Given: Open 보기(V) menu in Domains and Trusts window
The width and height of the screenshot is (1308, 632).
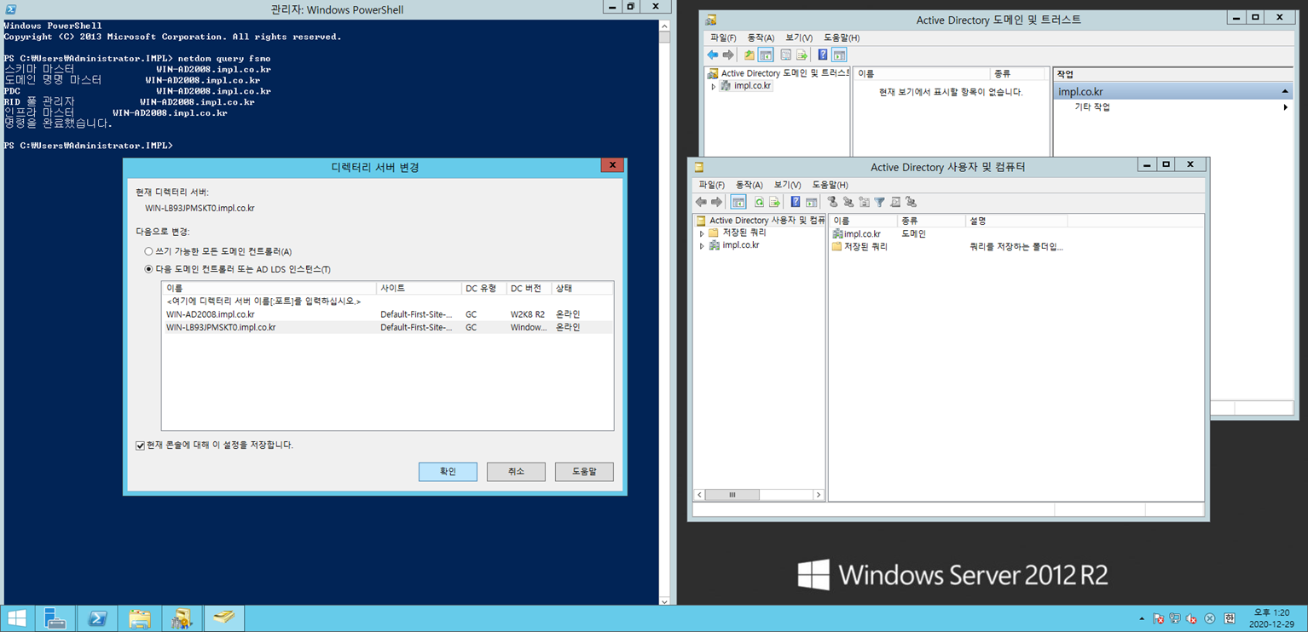Looking at the screenshot, I should (x=799, y=37).
